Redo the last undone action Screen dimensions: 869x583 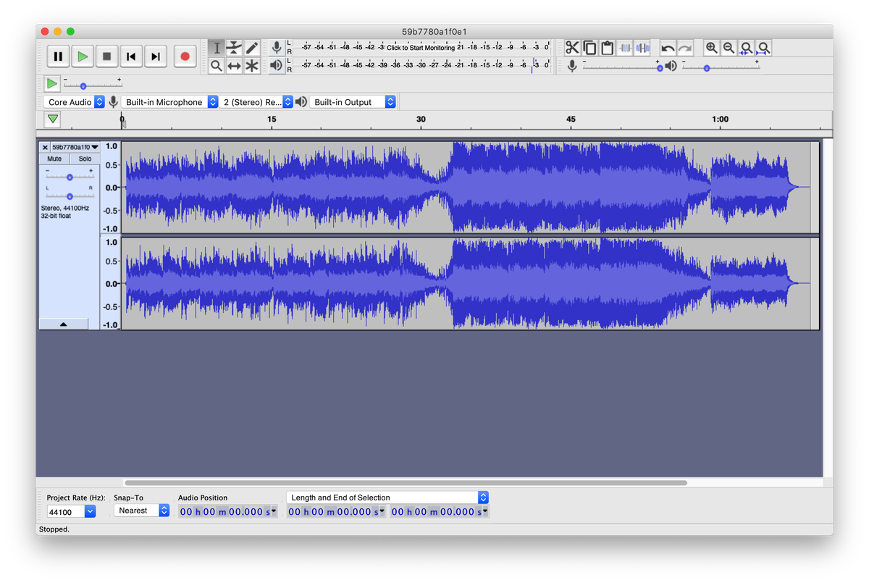point(685,48)
